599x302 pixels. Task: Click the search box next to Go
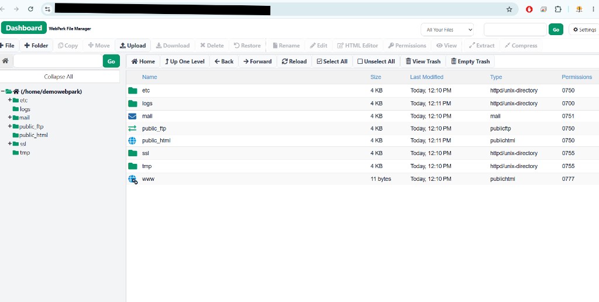(515, 29)
